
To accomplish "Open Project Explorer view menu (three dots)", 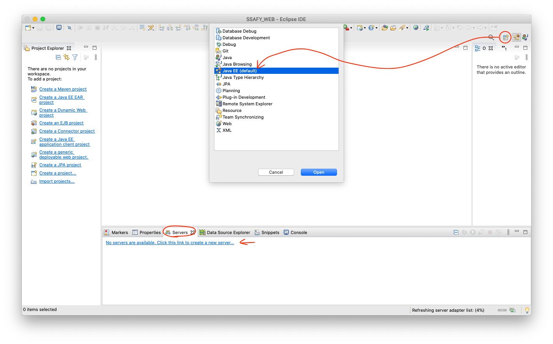I will coord(96,57).
